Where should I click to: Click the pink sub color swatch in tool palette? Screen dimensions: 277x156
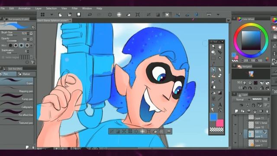[x=220, y=123]
